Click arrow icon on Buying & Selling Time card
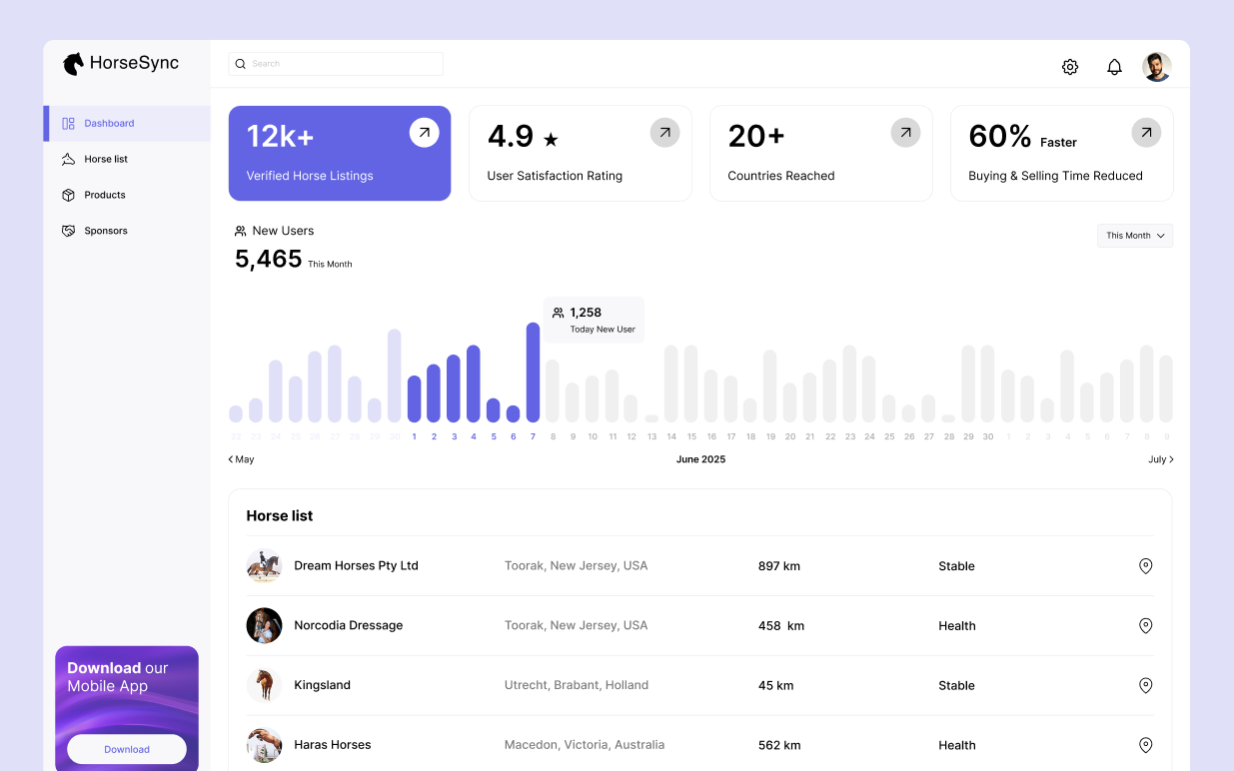Viewport: 1234px width, 771px height. pos(1146,132)
